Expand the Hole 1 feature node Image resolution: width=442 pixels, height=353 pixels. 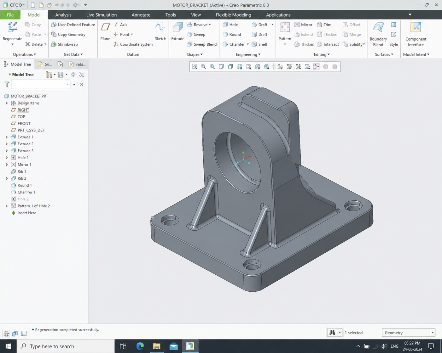(7, 158)
